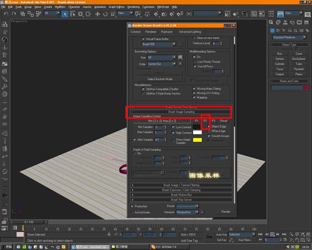
Task: Toggle the High Contrast checkbox
Action: point(173,132)
